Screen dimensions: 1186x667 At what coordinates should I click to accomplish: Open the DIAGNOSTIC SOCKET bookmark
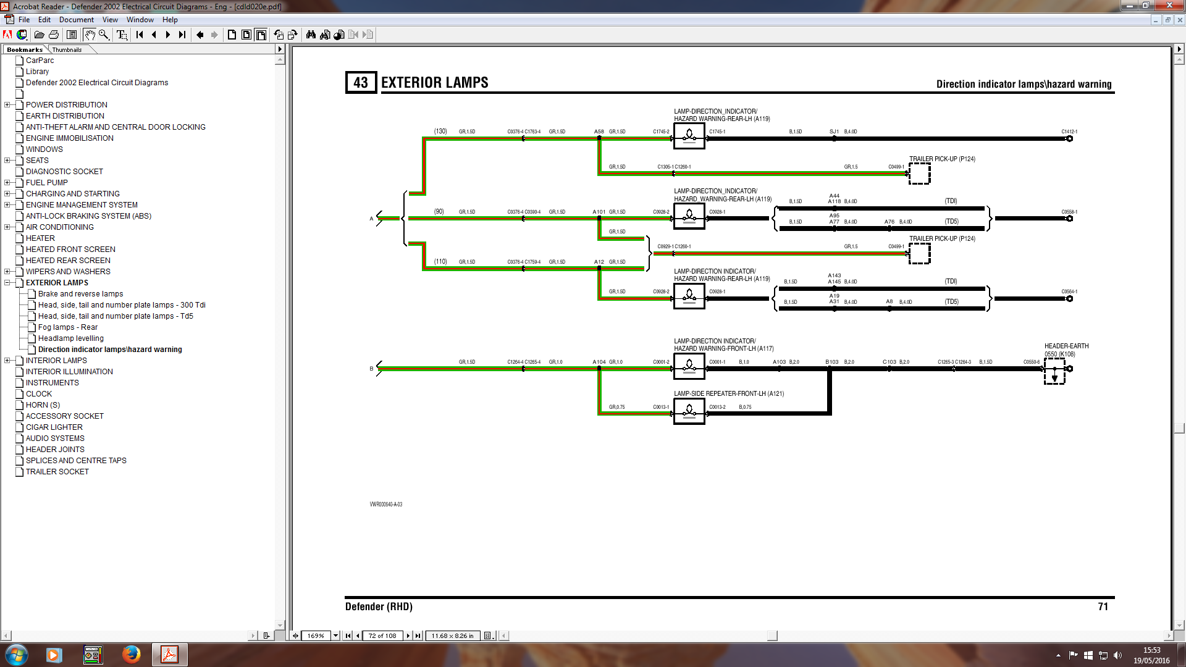[64, 172]
